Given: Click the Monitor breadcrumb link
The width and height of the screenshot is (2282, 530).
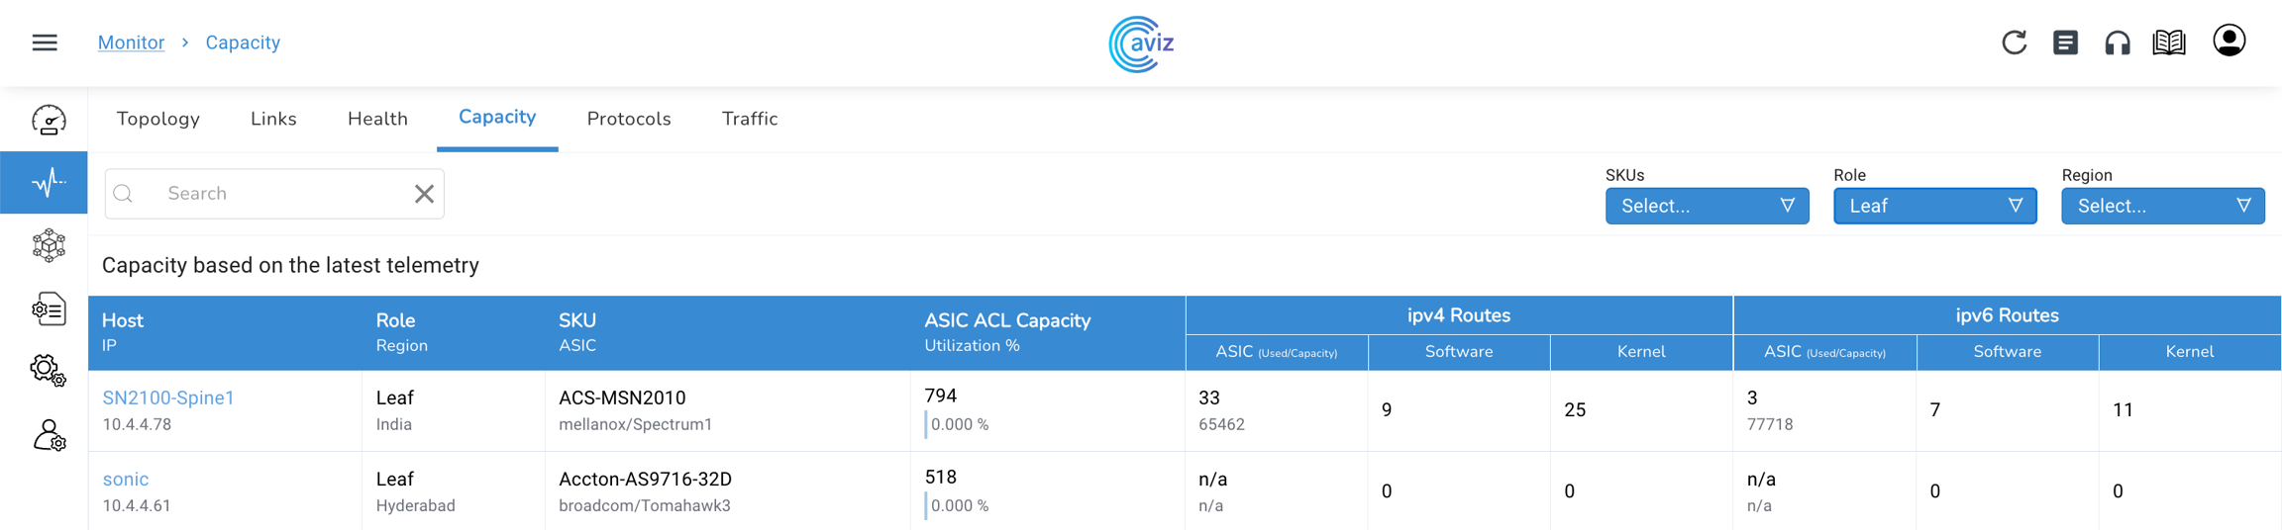Looking at the screenshot, I should click(x=131, y=43).
